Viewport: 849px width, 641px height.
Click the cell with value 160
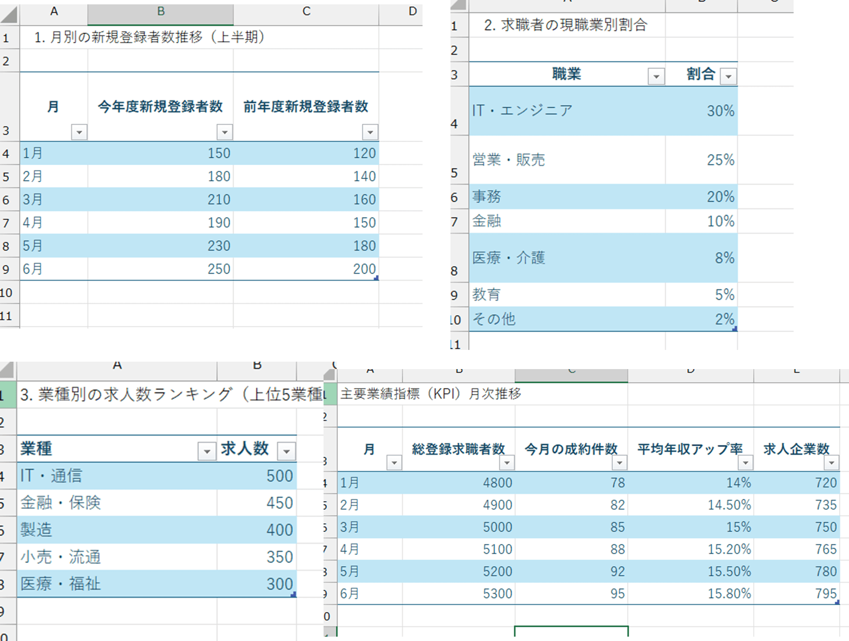click(306, 200)
